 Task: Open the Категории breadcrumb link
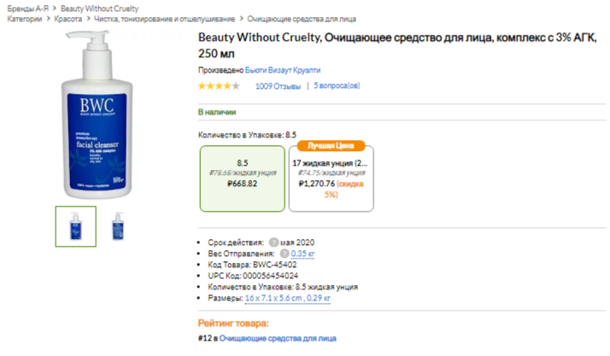(x=24, y=18)
